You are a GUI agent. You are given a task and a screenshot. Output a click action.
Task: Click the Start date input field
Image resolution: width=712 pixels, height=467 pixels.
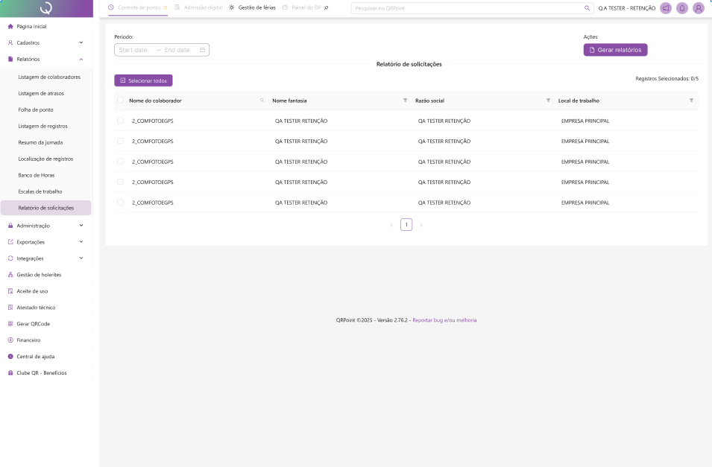point(133,50)
